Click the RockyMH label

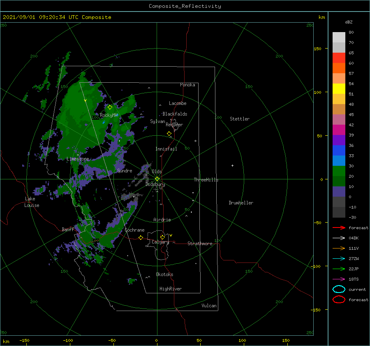(x=109, y=115)
